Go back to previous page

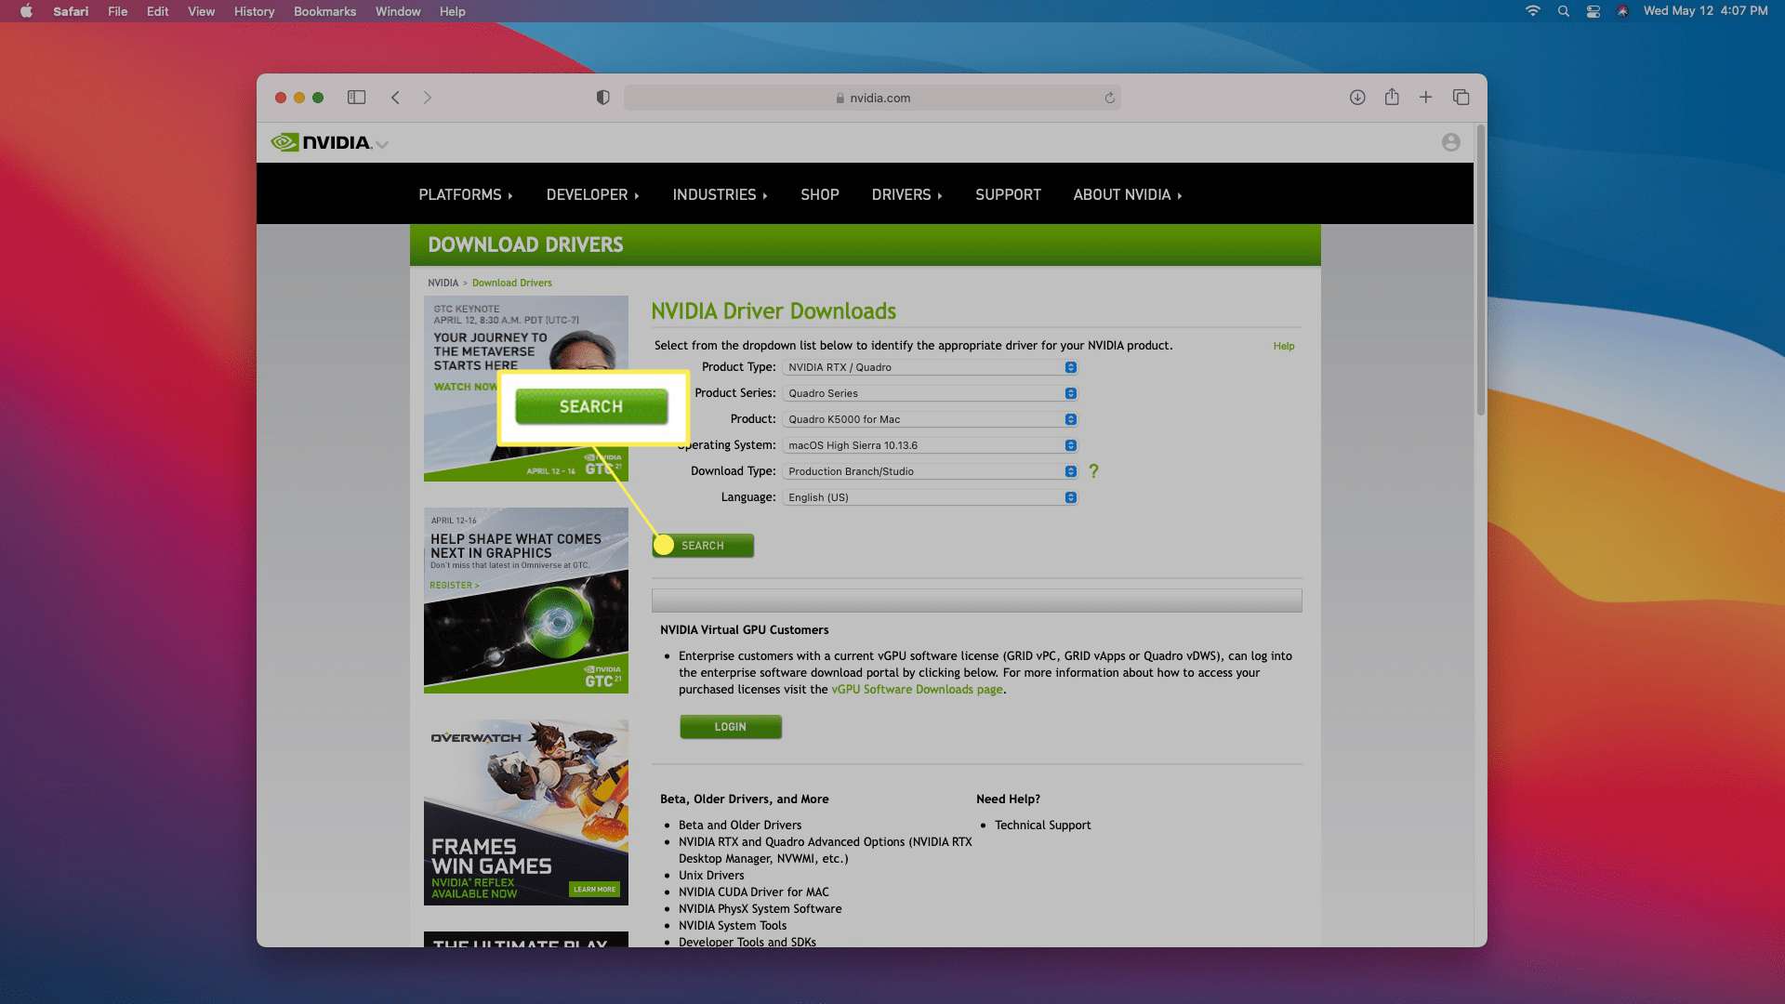click(x=395, y=98)
